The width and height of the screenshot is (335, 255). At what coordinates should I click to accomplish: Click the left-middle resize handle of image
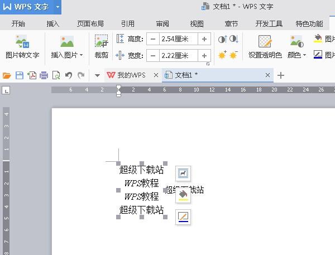pyautogui.click(x=118, y=190)
